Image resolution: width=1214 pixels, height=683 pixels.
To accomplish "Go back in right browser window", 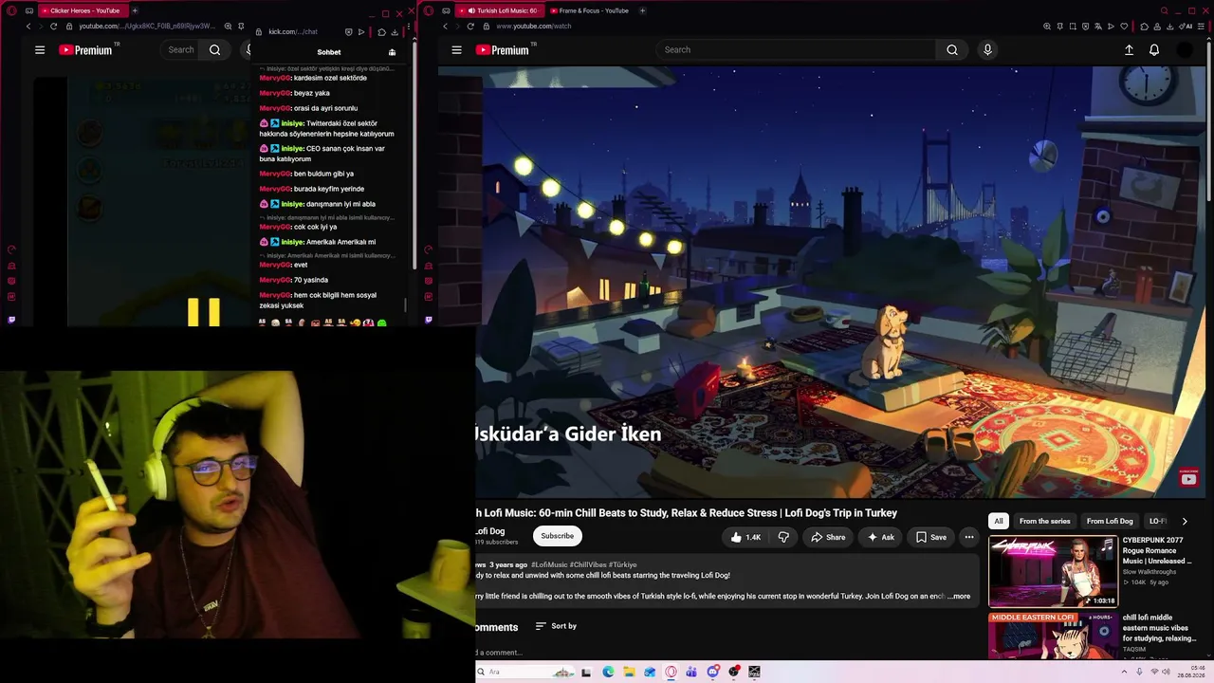I will [445, 26].
